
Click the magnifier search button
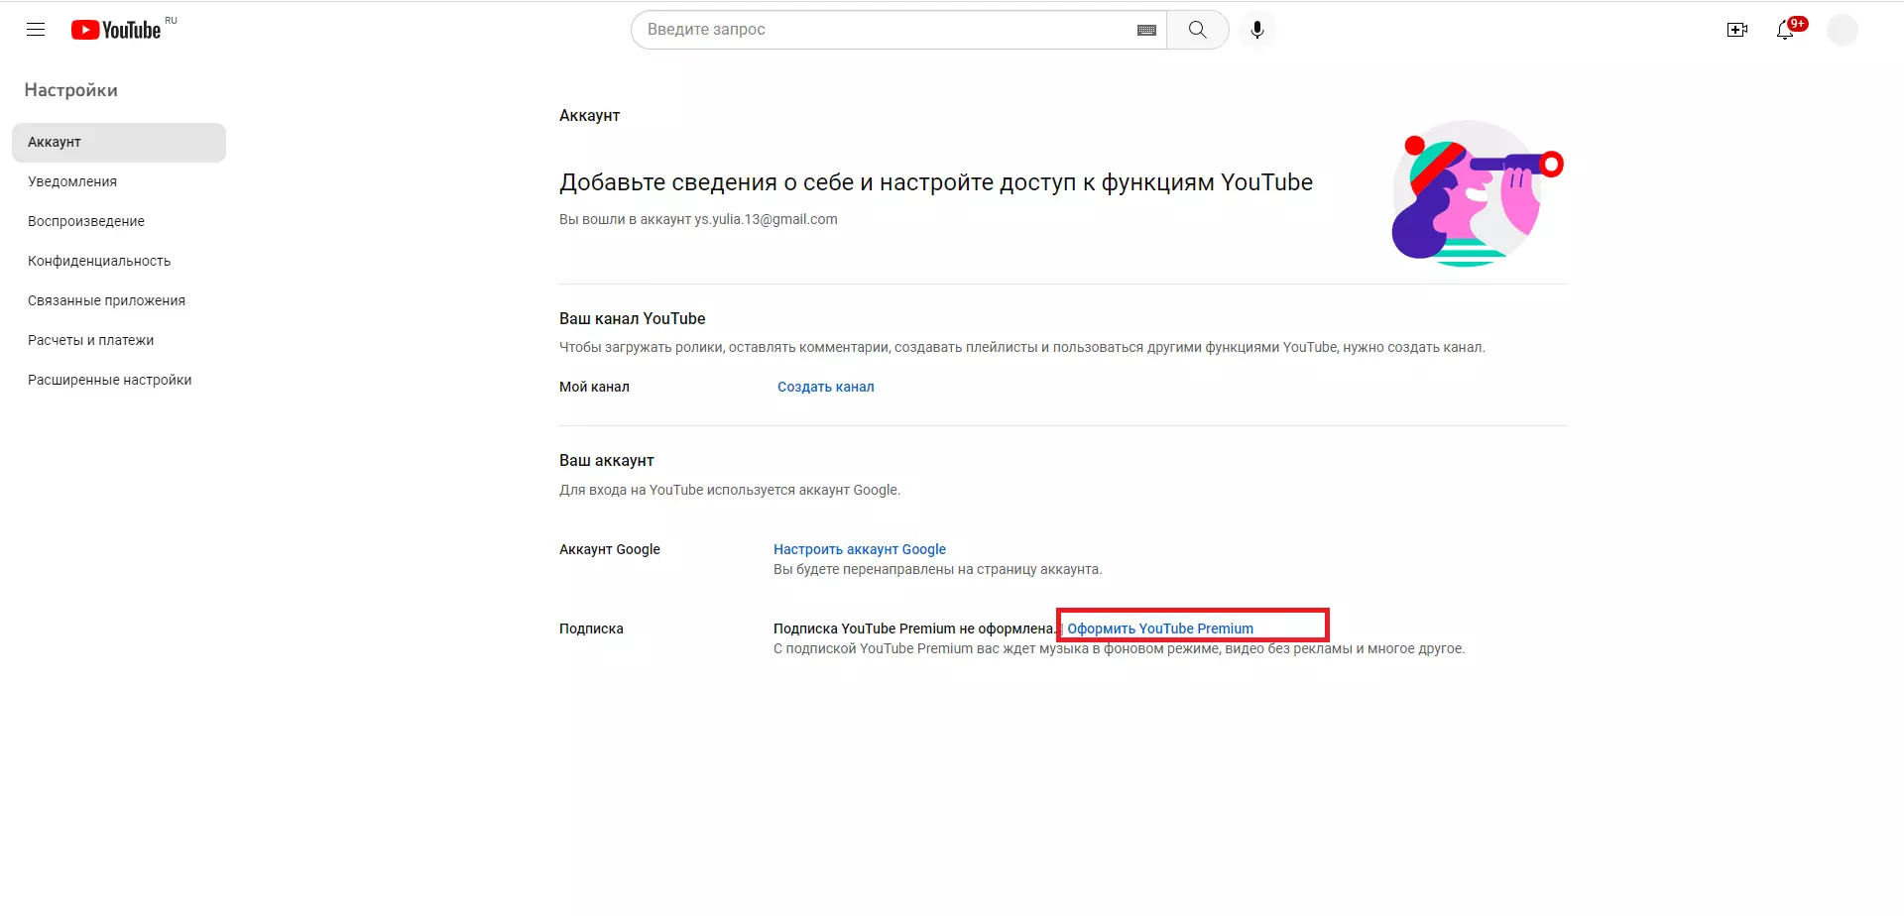1198,30
